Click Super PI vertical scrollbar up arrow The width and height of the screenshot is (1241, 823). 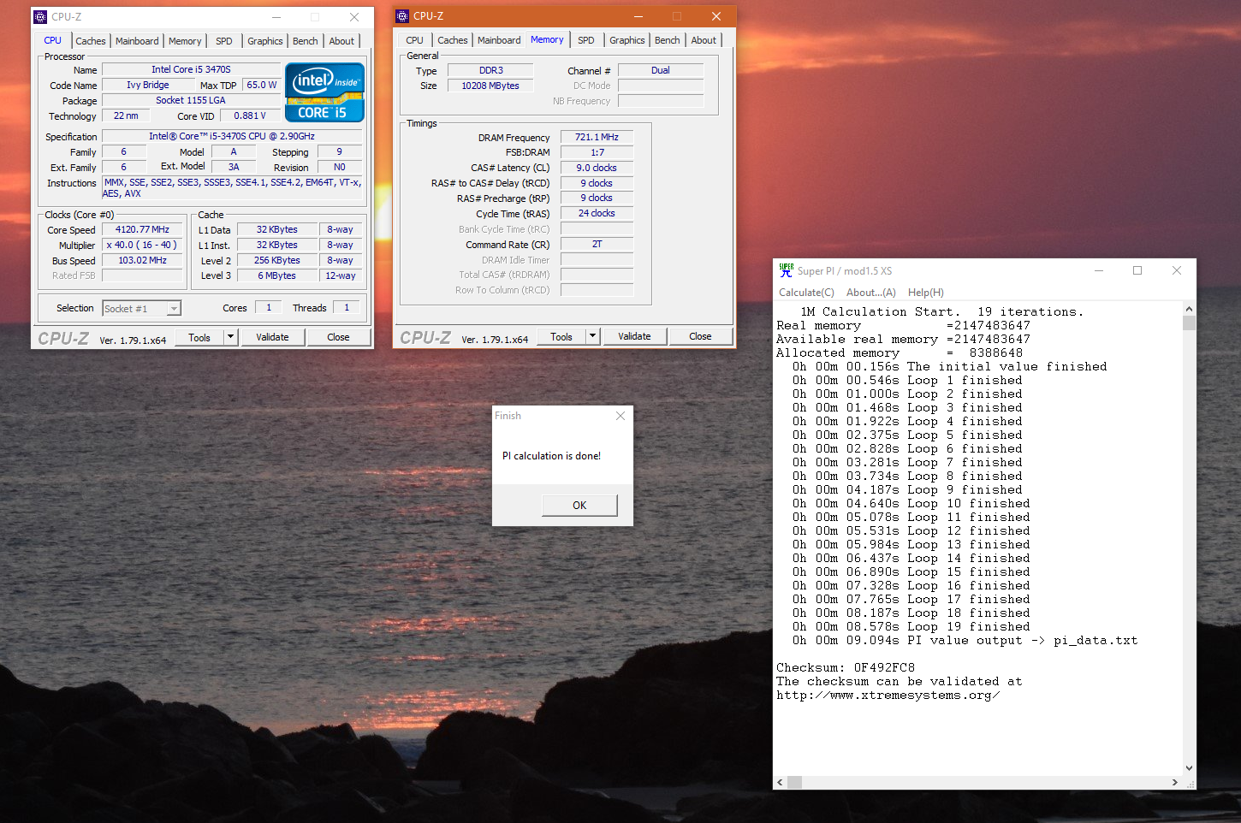(1189, 309)
